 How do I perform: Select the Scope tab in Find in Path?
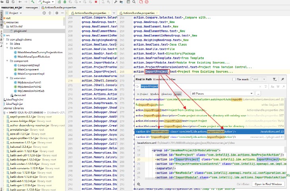point(178,94)
